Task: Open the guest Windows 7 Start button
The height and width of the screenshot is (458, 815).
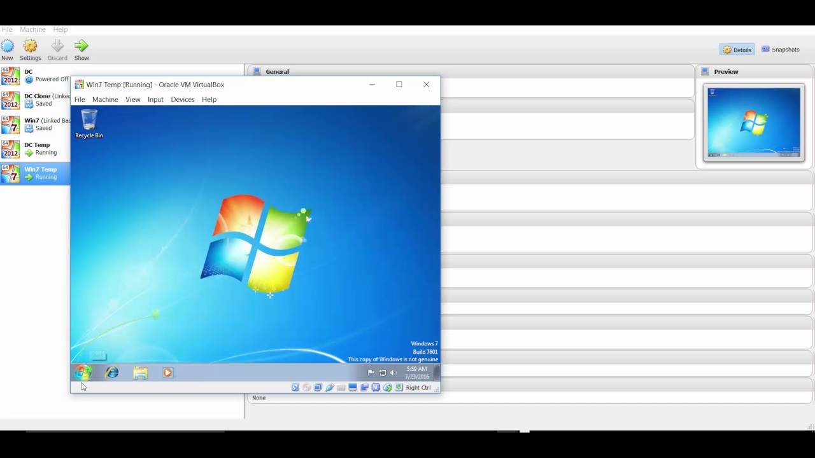Action: 83,373
